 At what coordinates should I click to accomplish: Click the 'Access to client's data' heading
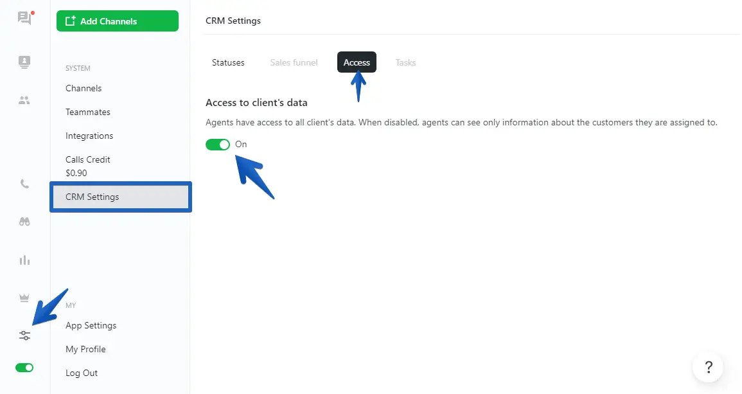coord(256,103)
